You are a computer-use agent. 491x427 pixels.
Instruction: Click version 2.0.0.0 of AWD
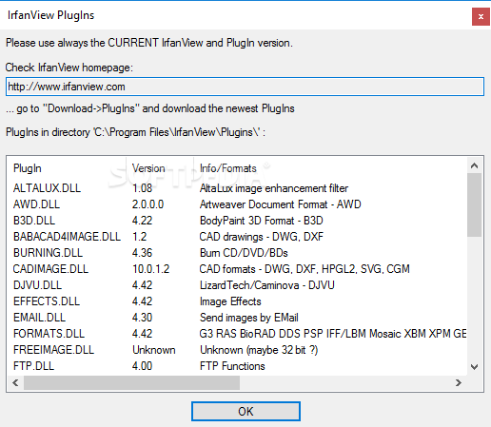coord(147,204)
